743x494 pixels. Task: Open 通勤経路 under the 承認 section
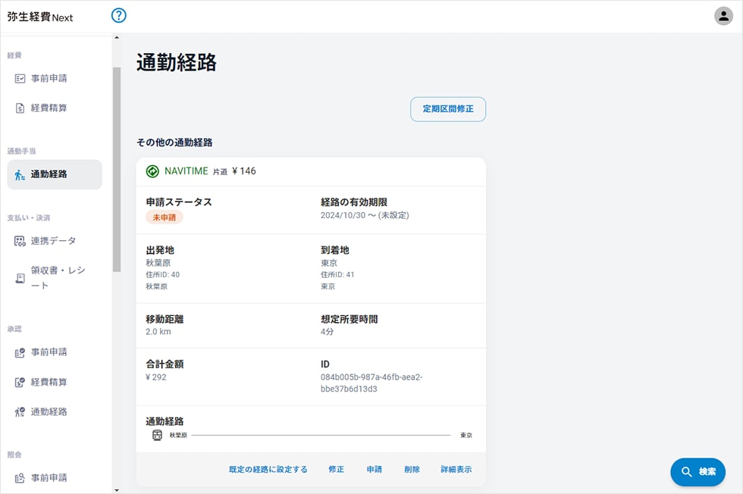49,411
